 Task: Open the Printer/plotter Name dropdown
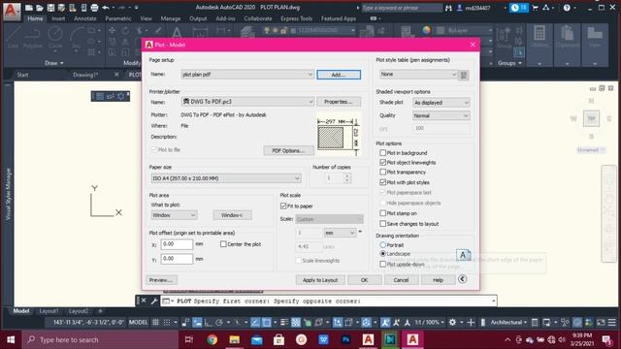(x=247, y=102)
